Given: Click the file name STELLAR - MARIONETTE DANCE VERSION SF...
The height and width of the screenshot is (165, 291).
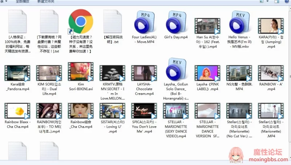Looking at the screenshot, I should (x=207, y=129).
